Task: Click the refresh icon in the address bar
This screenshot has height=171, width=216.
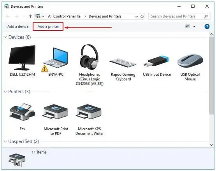Action: click(x=142, y=16)
